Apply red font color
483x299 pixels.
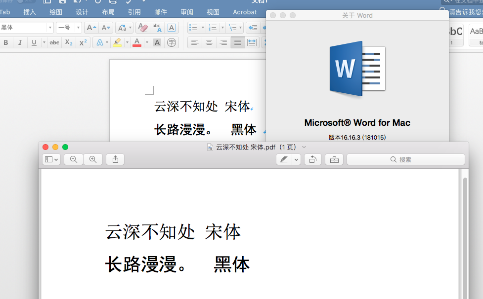coord(137,42)
